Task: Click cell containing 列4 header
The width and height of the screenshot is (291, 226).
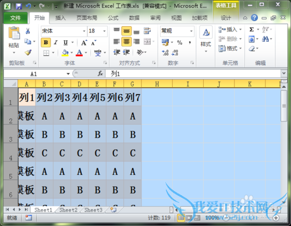Action: (80, 97)
